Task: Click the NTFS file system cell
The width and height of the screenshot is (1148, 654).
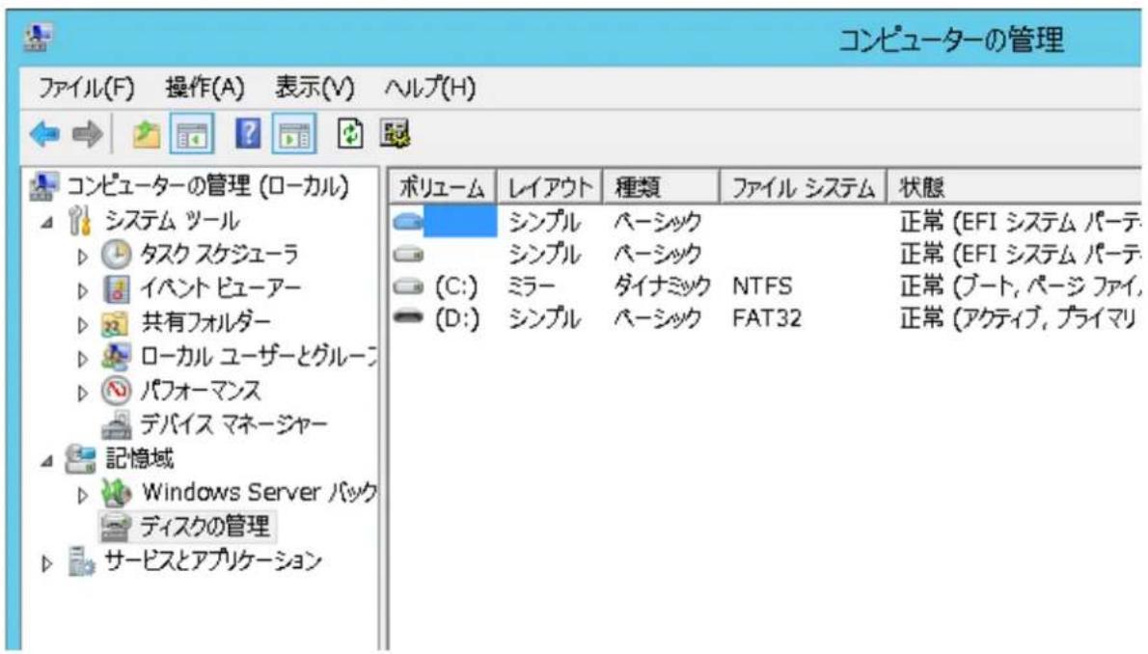Action: pos(762,286)
